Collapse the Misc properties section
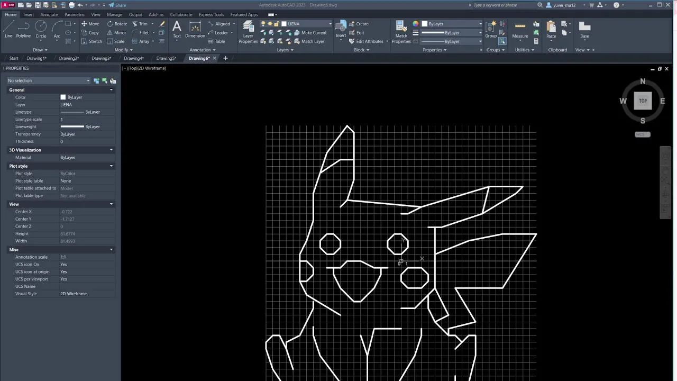The width and height of the screenshot is (677, 381). click(111, 249)
